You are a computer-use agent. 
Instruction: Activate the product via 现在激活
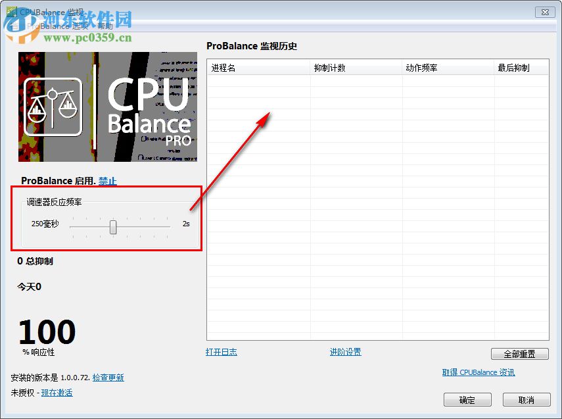57,392
